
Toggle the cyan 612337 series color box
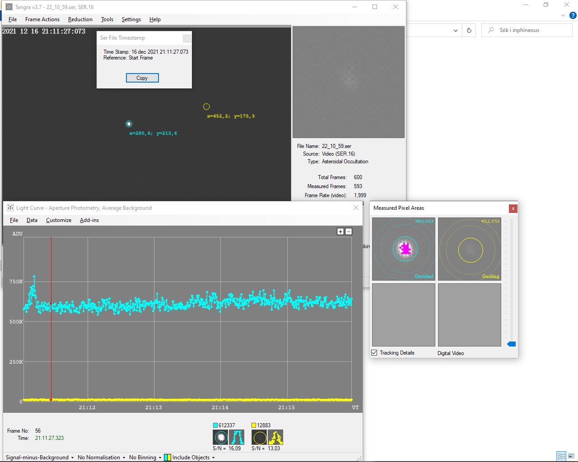coord(215,425)
